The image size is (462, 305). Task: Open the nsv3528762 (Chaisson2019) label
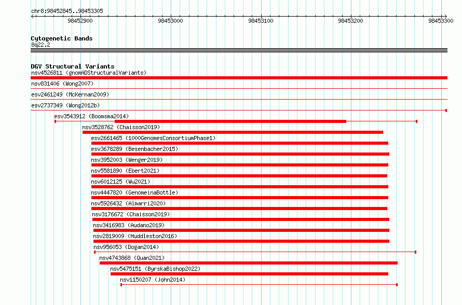[x=121, y=127]
